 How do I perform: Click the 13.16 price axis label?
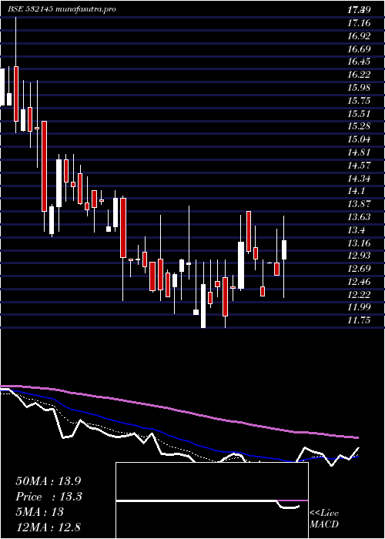point(359,243)
